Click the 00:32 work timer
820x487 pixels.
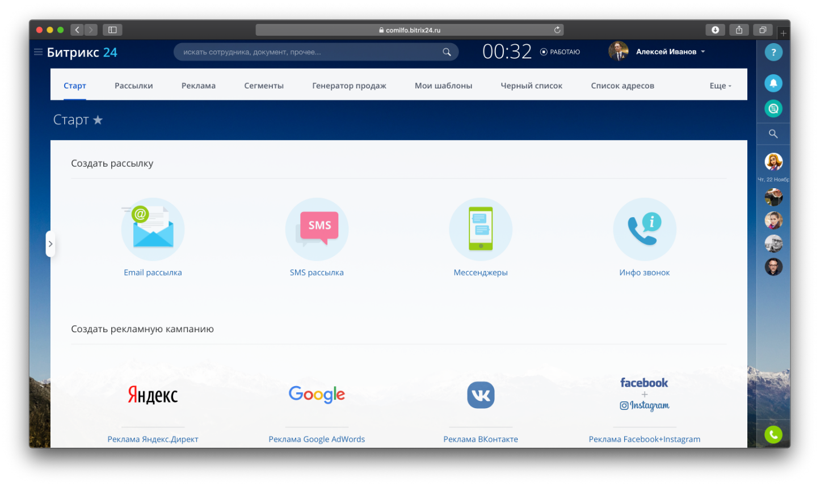(507, 52)
